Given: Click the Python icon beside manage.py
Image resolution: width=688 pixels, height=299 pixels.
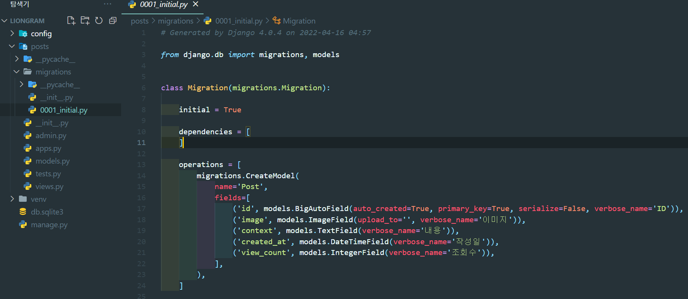Looking at the screenshot, I should pos(23,225).
